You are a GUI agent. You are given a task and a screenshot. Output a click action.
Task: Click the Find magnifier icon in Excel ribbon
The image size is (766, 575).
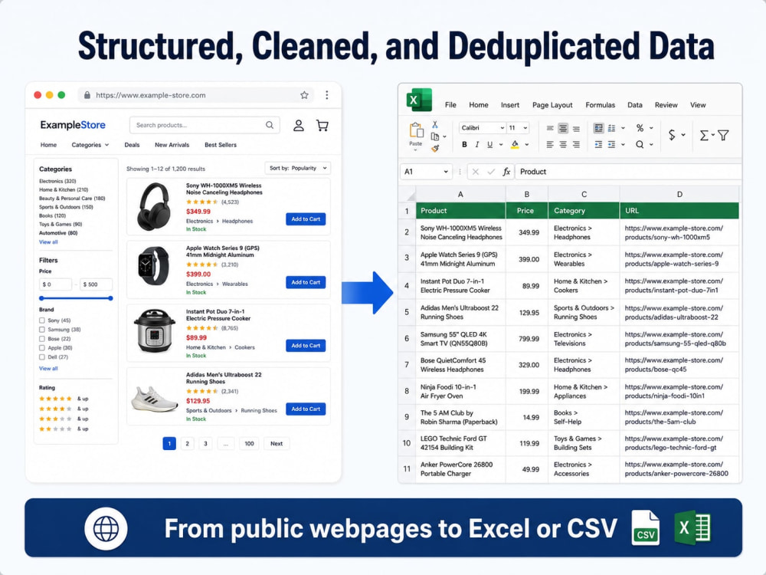point(640,144)
